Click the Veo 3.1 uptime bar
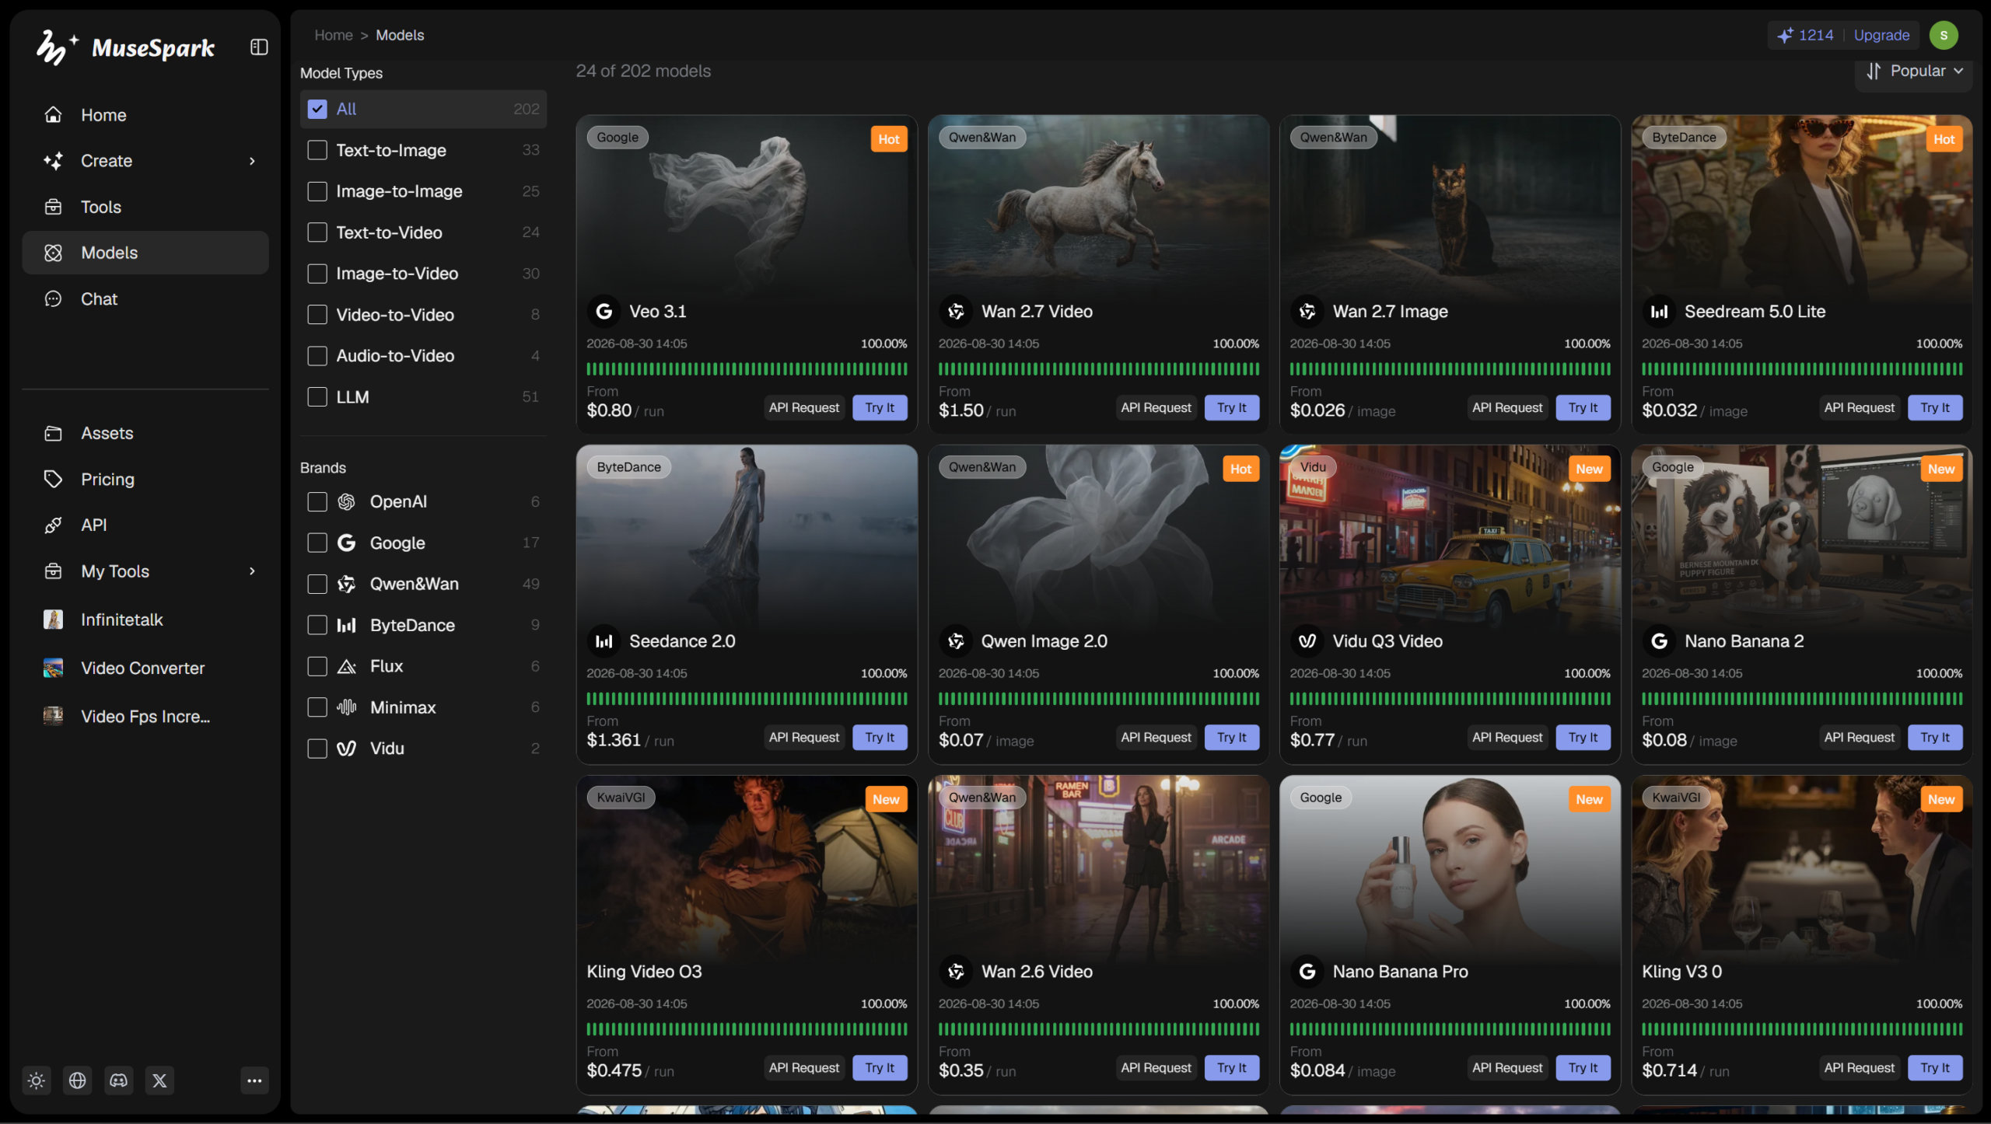The image size is (1991, 1124). pyautogui.click(x=747, y=368)
